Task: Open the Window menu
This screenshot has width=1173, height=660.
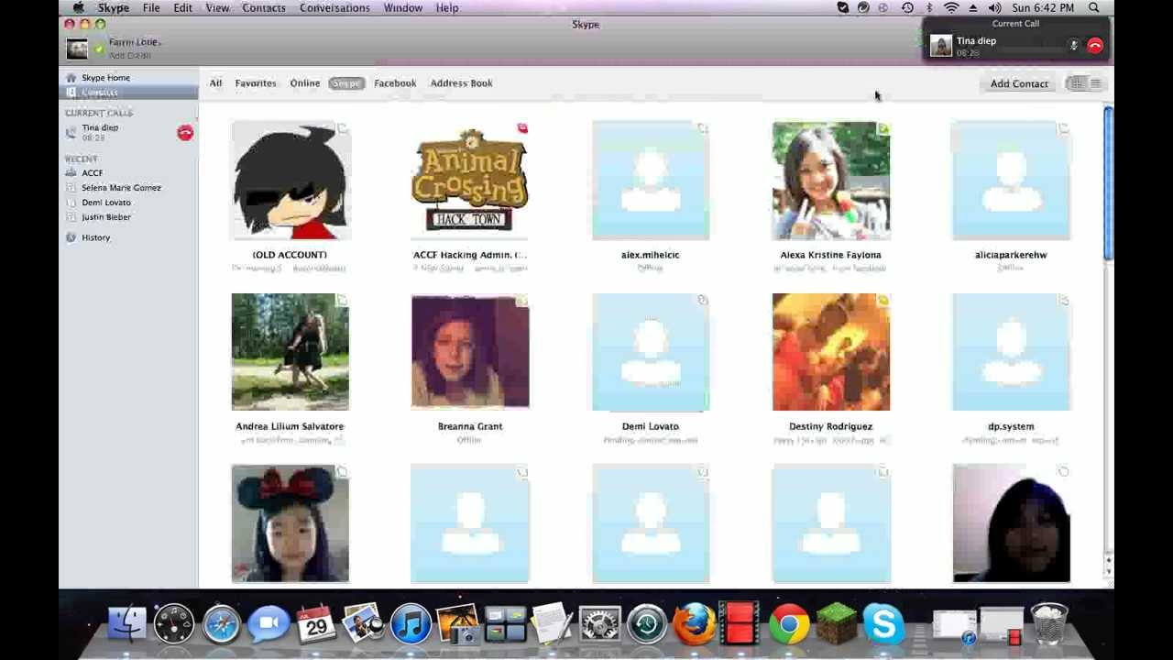Action: click(x=403, y=7)
